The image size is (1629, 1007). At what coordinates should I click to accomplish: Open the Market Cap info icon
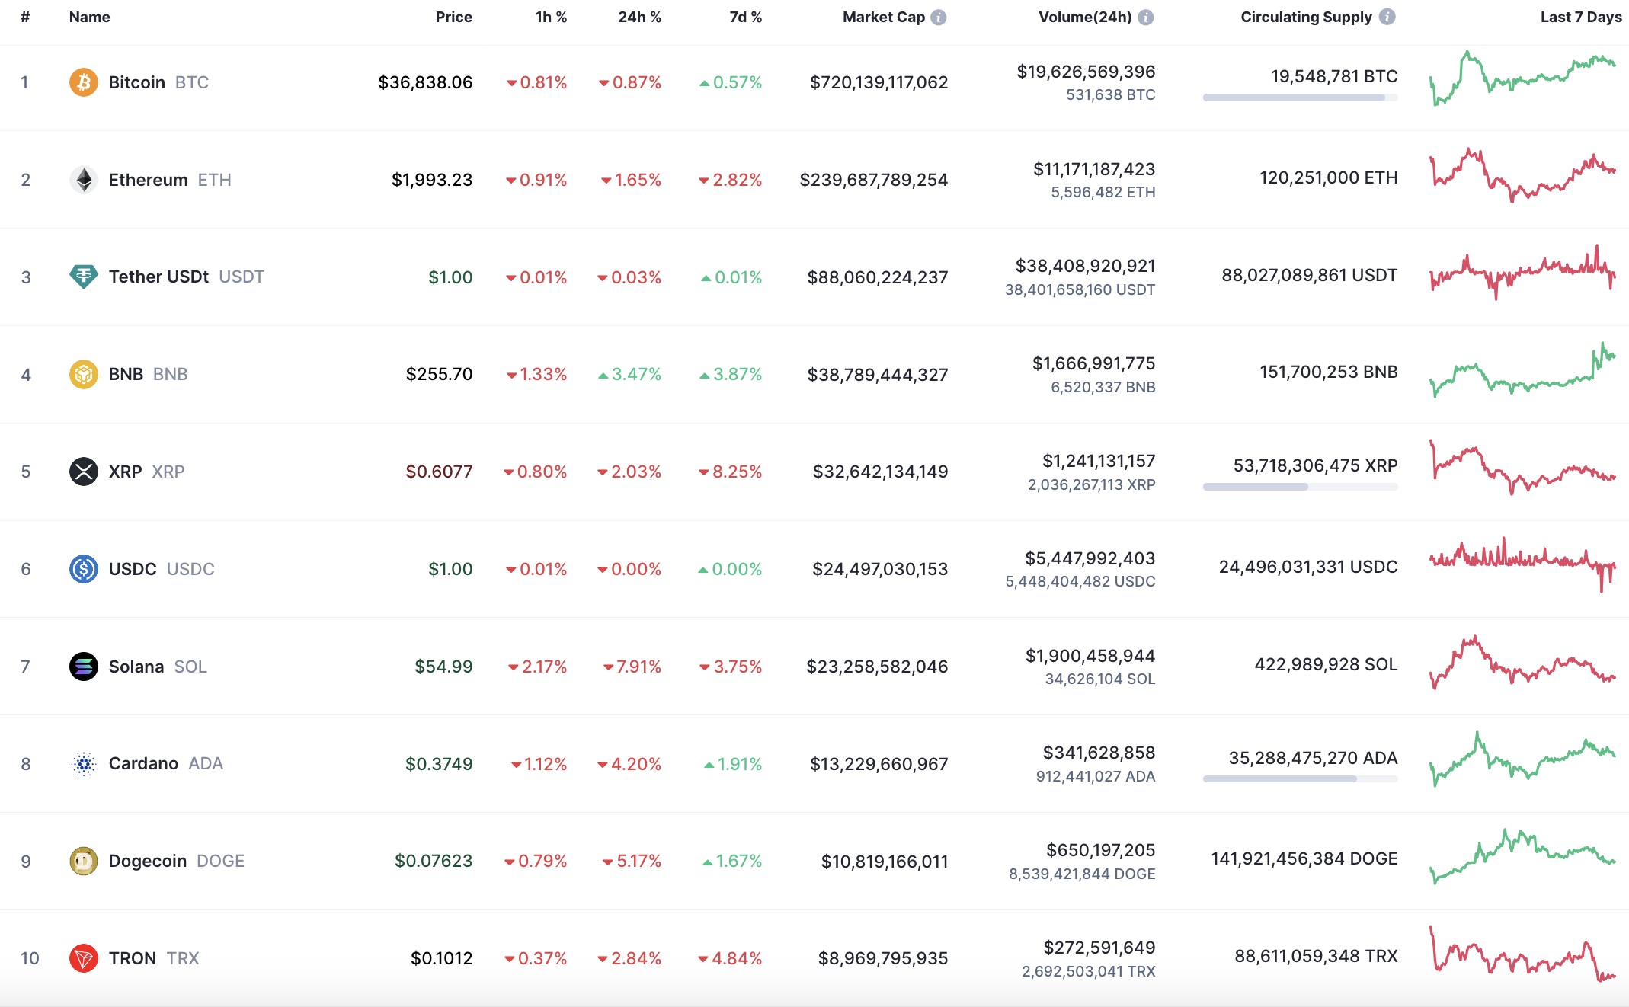point(939,18)
